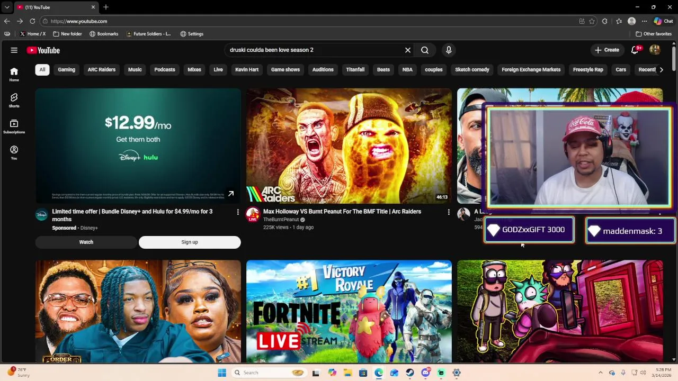Image resolution: width=678 pixels, height=381 pixels.
Task: Open the Max Holloway ARC Raiders thumbnail
Action: point(349,146)
